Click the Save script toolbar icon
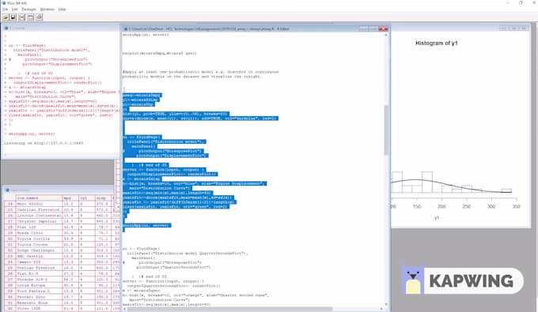The height and width of the screenshot is (312, 538). coord(13,17)
